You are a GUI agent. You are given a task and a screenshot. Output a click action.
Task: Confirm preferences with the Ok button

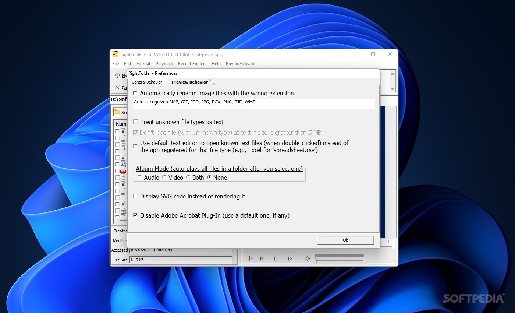[x=345, y=240]
